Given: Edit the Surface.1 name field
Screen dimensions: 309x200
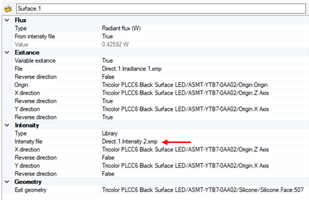Looking at the screenshot, I should point(161,9).
